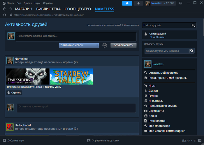The height and width of the screenshot is (145, 204).
Task: Expand the Связать с игрой dropdown
Action: coord(79,46)
